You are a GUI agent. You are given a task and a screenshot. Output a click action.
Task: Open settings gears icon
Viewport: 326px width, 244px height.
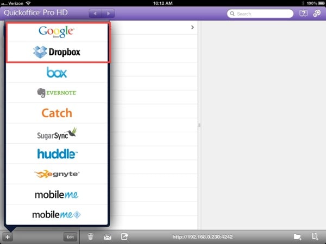tap(317, 14)
